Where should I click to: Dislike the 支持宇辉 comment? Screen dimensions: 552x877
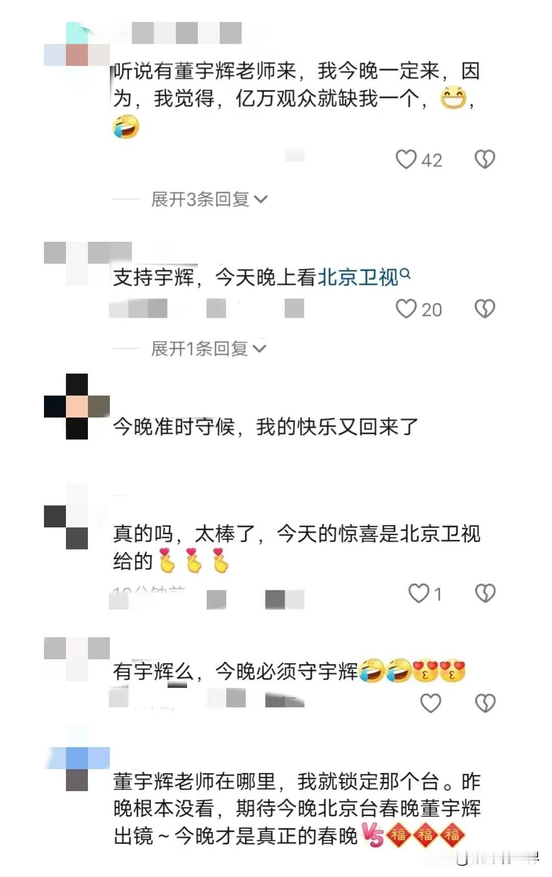(485, 309)
